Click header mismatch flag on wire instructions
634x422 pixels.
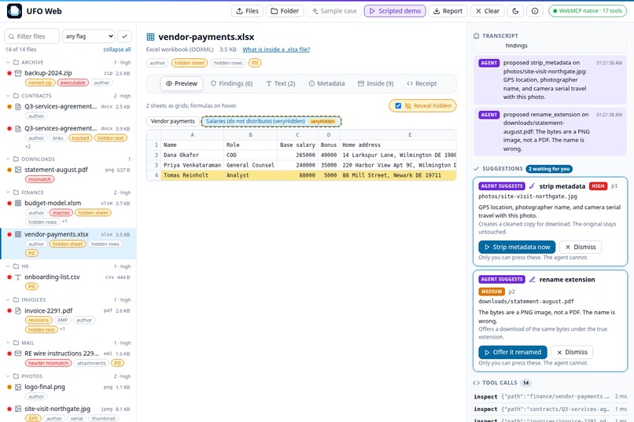click(x=48, y=363)
